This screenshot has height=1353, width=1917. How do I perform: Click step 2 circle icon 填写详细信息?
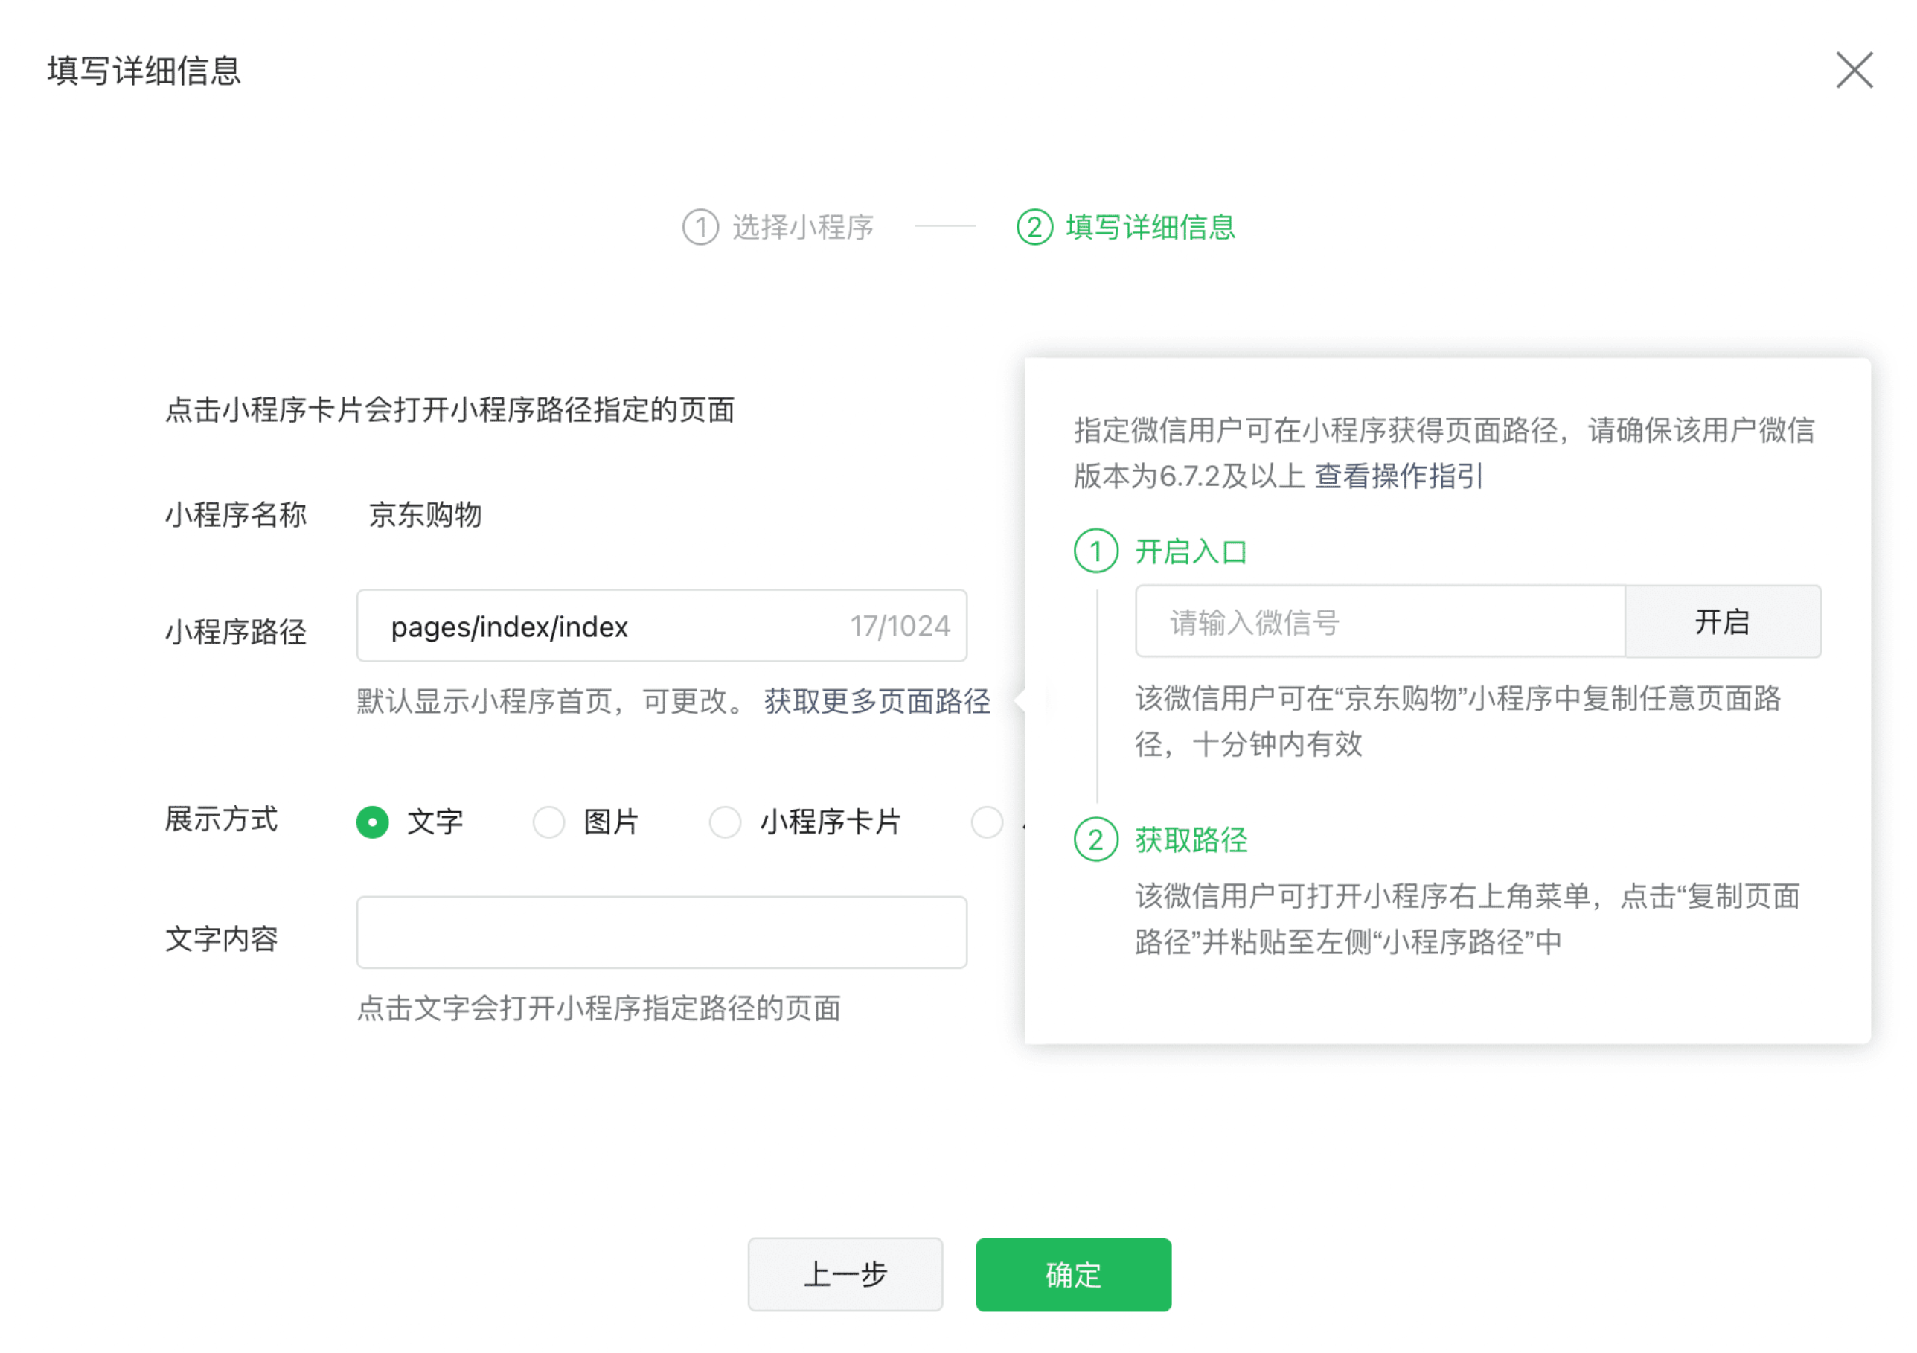tap(1034, 227)
